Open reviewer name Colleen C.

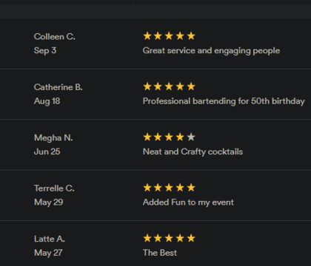point(55,37)
